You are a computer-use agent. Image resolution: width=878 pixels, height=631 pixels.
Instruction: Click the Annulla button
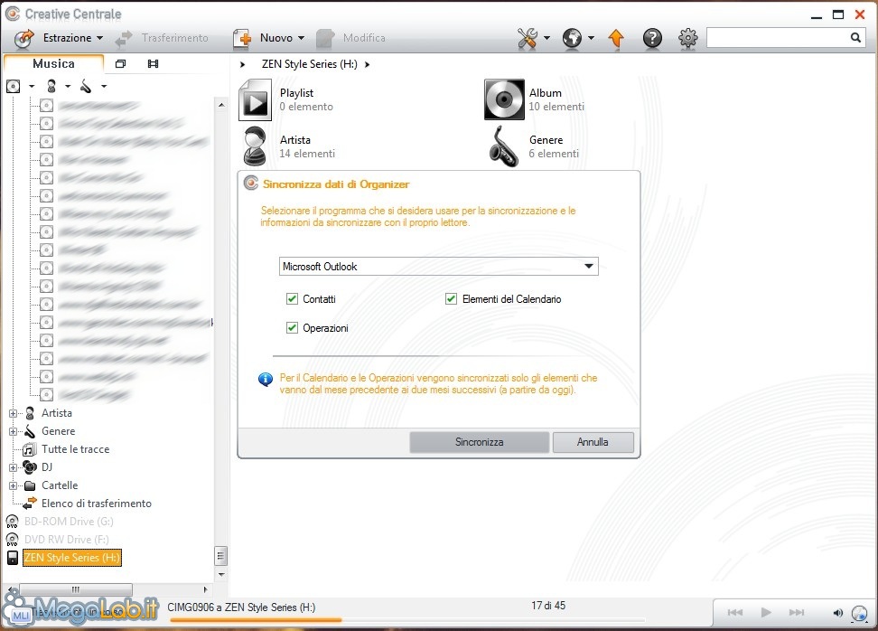click(x=593, y=442)
